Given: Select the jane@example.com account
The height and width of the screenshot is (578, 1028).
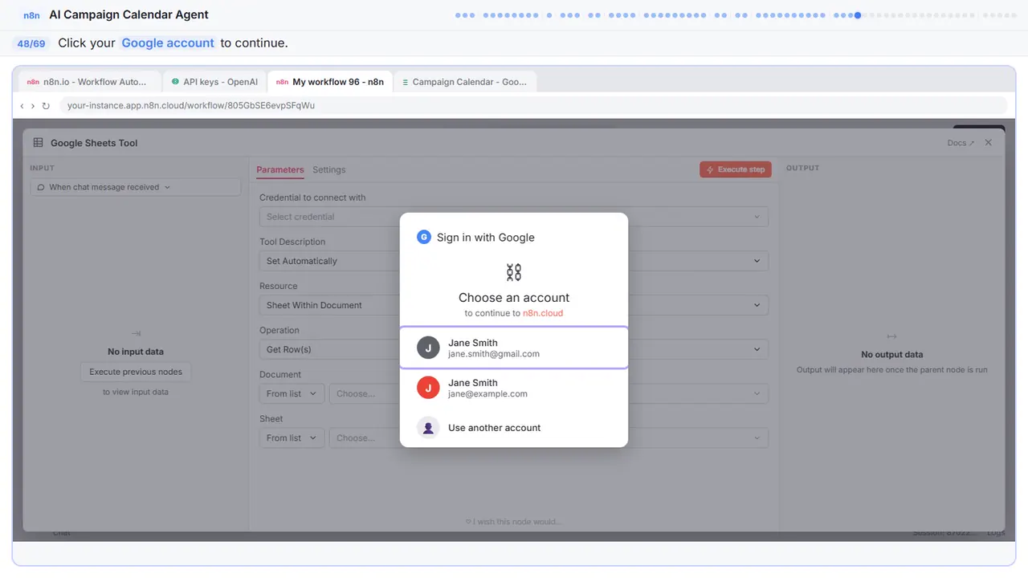Looking at the screenshot, I should [x=514, y=388].
